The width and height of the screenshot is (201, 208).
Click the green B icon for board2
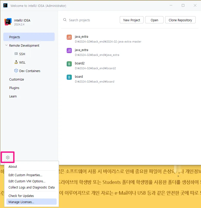pyautogui.click(x=69, y=64)
